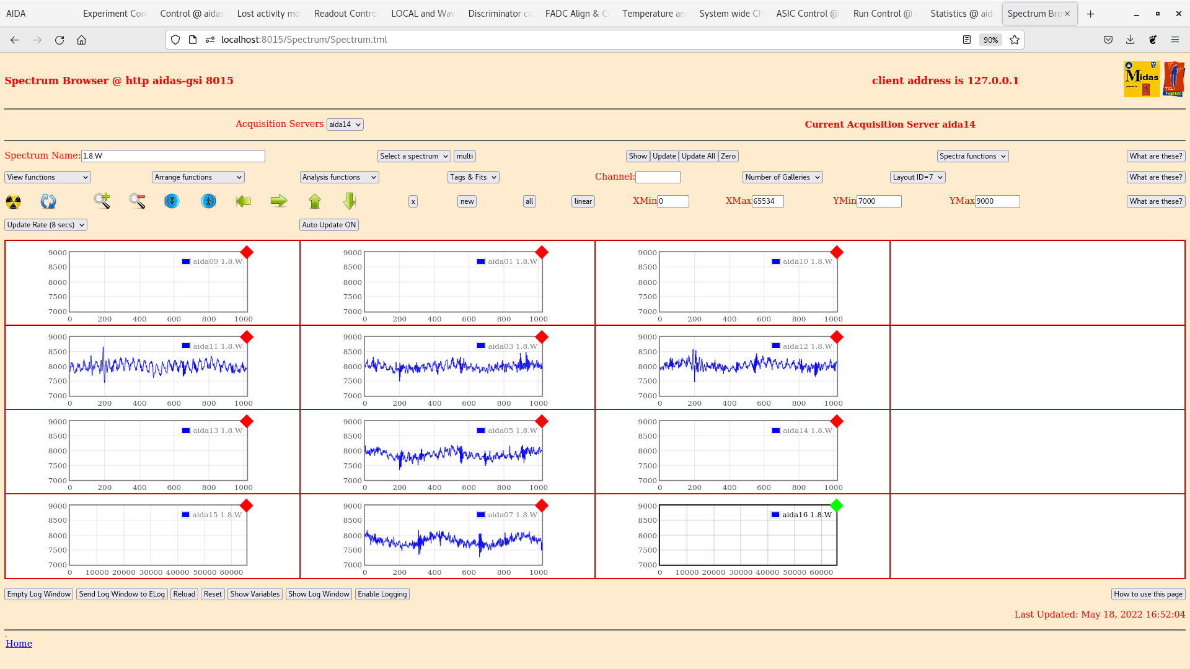Screen dimensions: 1190x669
Task: Click the Update All button
Action: [698, 156]
